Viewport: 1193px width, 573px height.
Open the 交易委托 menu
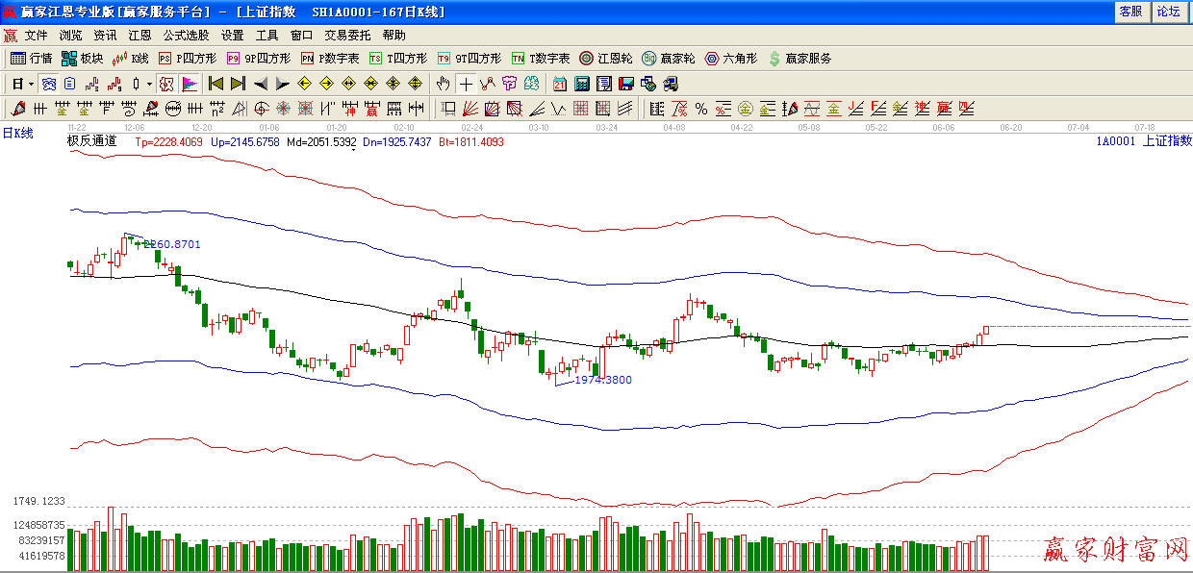[347, 35]
